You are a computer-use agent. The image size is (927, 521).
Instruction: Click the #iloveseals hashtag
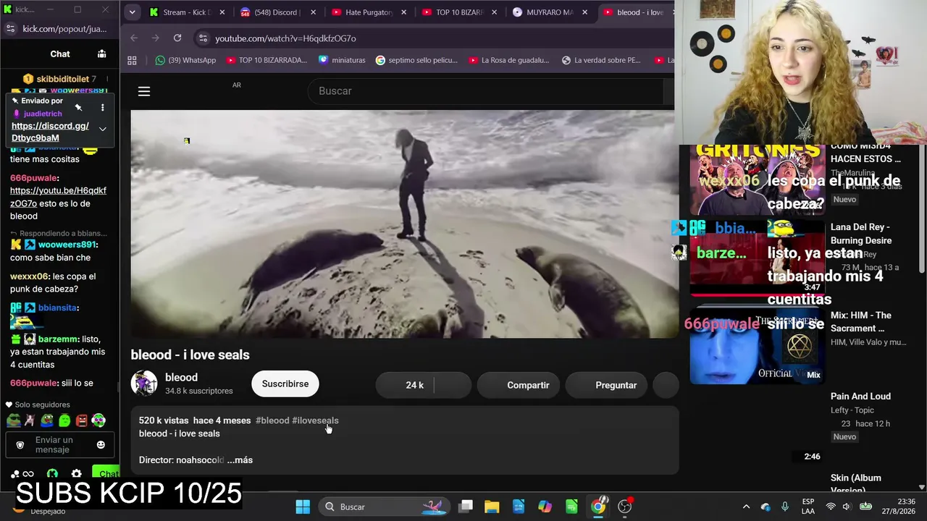click(x=315, y=420)
